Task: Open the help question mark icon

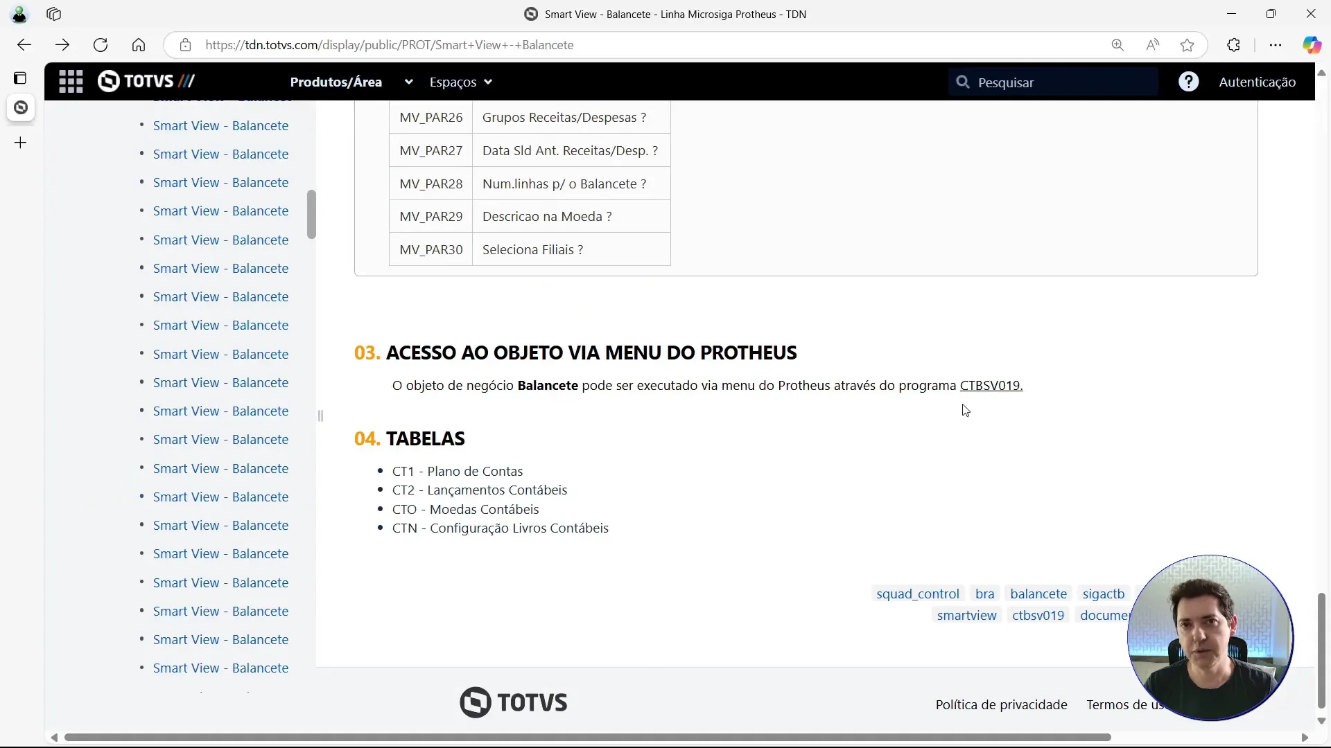Action: point(1189,82)
